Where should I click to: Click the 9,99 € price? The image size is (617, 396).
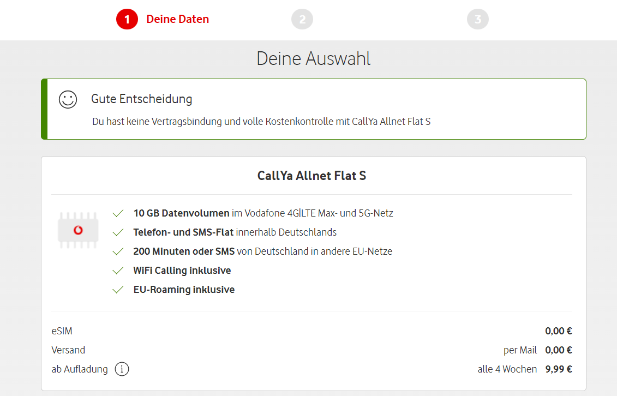559,369
